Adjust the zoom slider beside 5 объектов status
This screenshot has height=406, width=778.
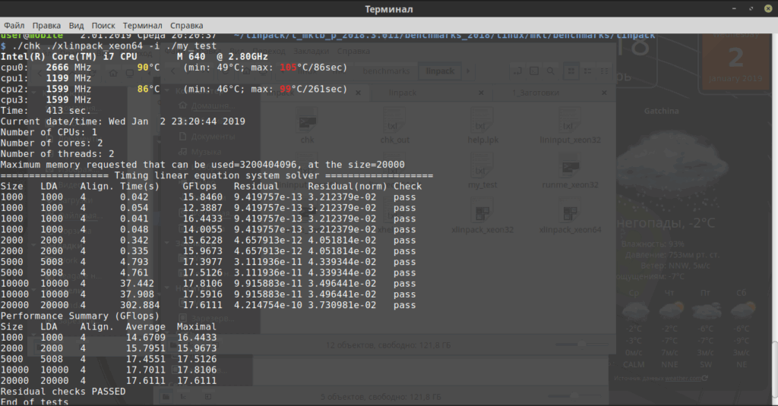(x=574, y=396)
